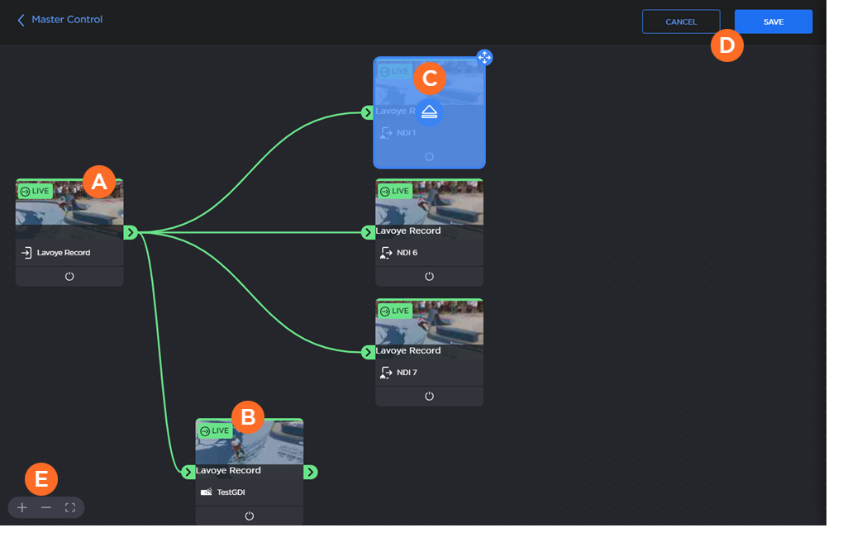The image size is (843, 542).
Task: Toggle power for NDI 6 output
Action: pyautogui.click(x=429, y=276)
